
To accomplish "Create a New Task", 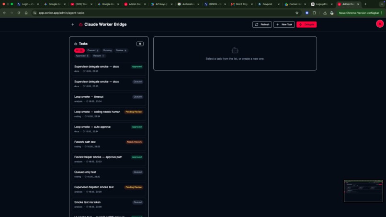I will [x=284, y=24].
